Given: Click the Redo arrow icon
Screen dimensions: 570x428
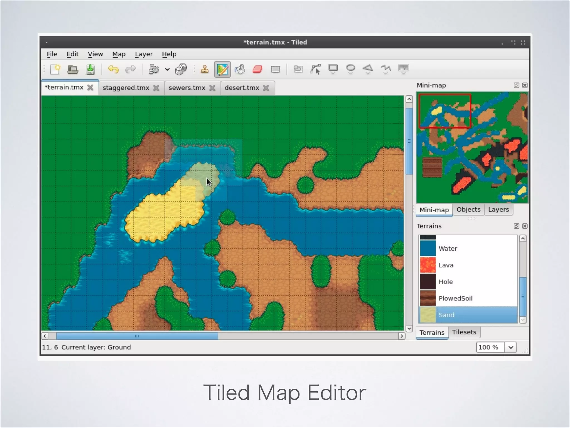Looking at the screenshot, I should 131,69.
